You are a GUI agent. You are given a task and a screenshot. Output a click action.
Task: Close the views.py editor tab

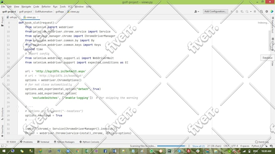38,17
